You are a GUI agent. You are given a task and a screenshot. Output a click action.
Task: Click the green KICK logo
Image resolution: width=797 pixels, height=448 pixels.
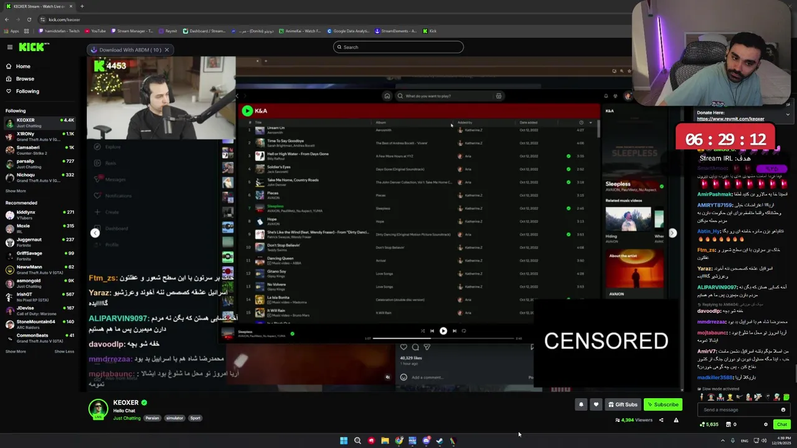[x=31, y=47]
